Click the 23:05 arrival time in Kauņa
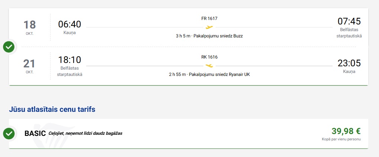 click(349, 63)
